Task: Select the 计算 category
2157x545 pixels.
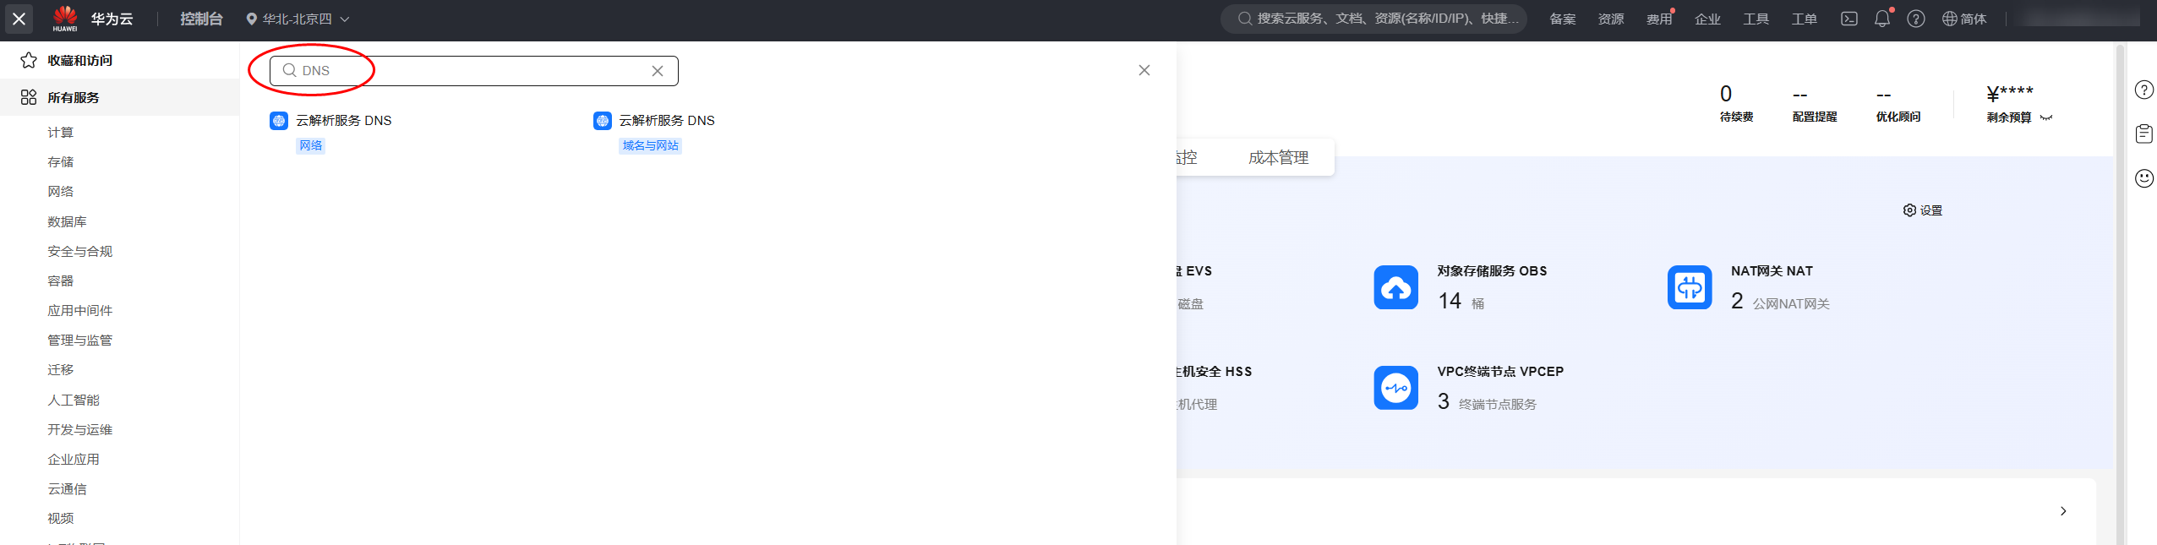Action: tap(61, 132)
